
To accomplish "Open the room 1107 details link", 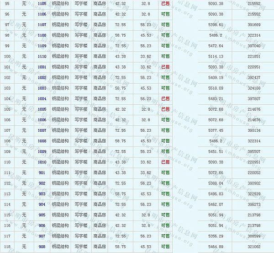I will pyautogui.click(x=42, y=25).
